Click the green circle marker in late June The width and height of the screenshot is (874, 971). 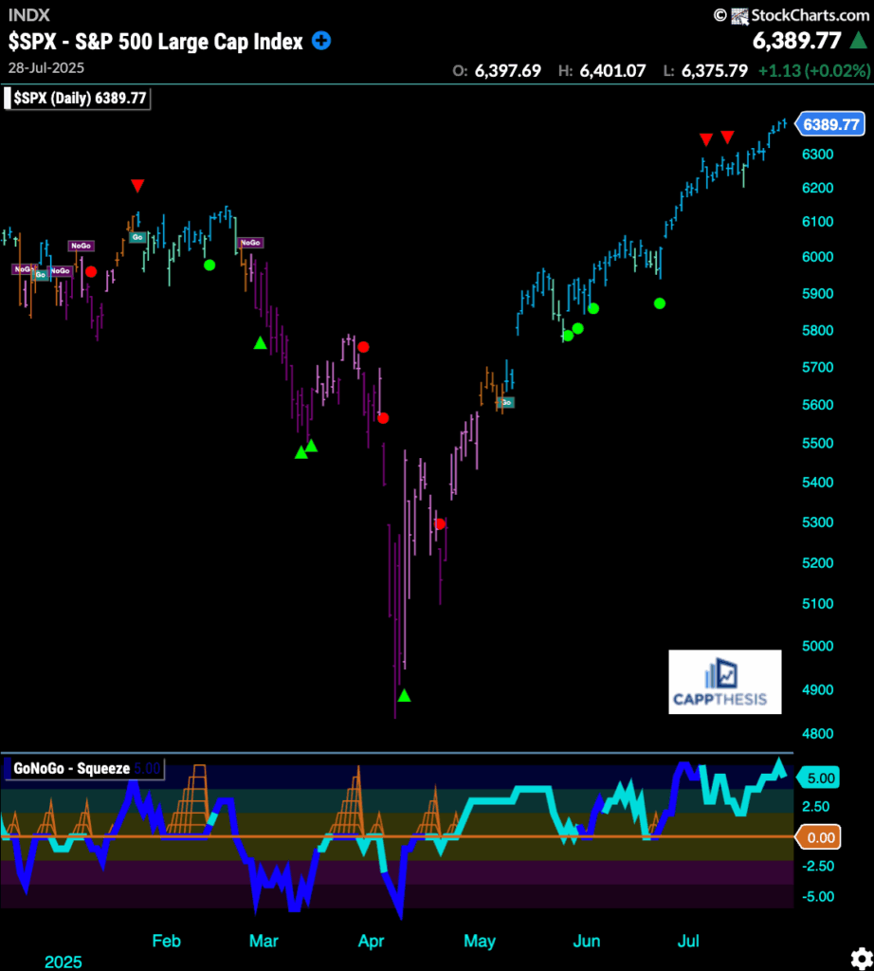(660, 303)
